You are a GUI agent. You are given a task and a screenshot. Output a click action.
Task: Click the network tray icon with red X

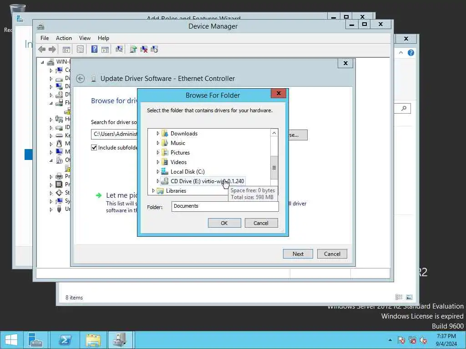(412, 340)
